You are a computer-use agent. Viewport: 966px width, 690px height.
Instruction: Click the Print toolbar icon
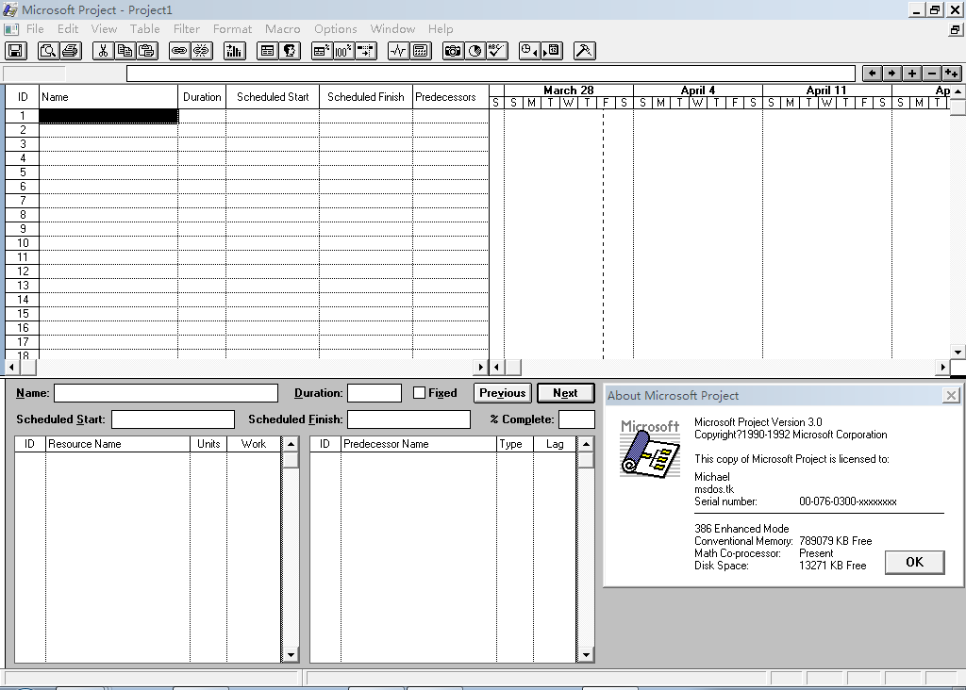[69, 50]
